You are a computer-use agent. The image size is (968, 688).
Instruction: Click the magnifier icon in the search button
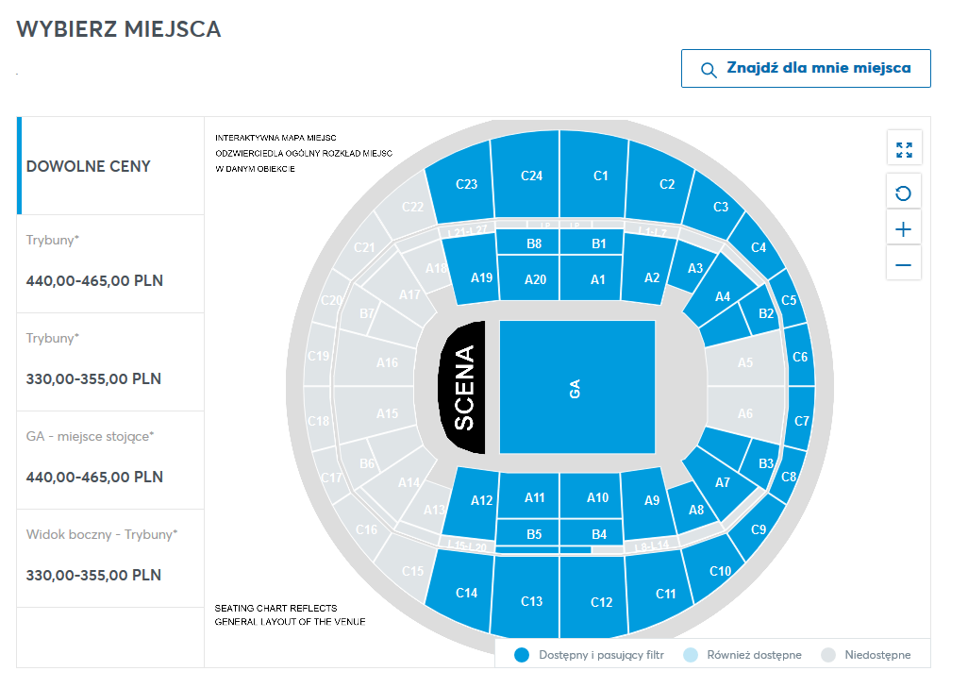coord(709,70)
